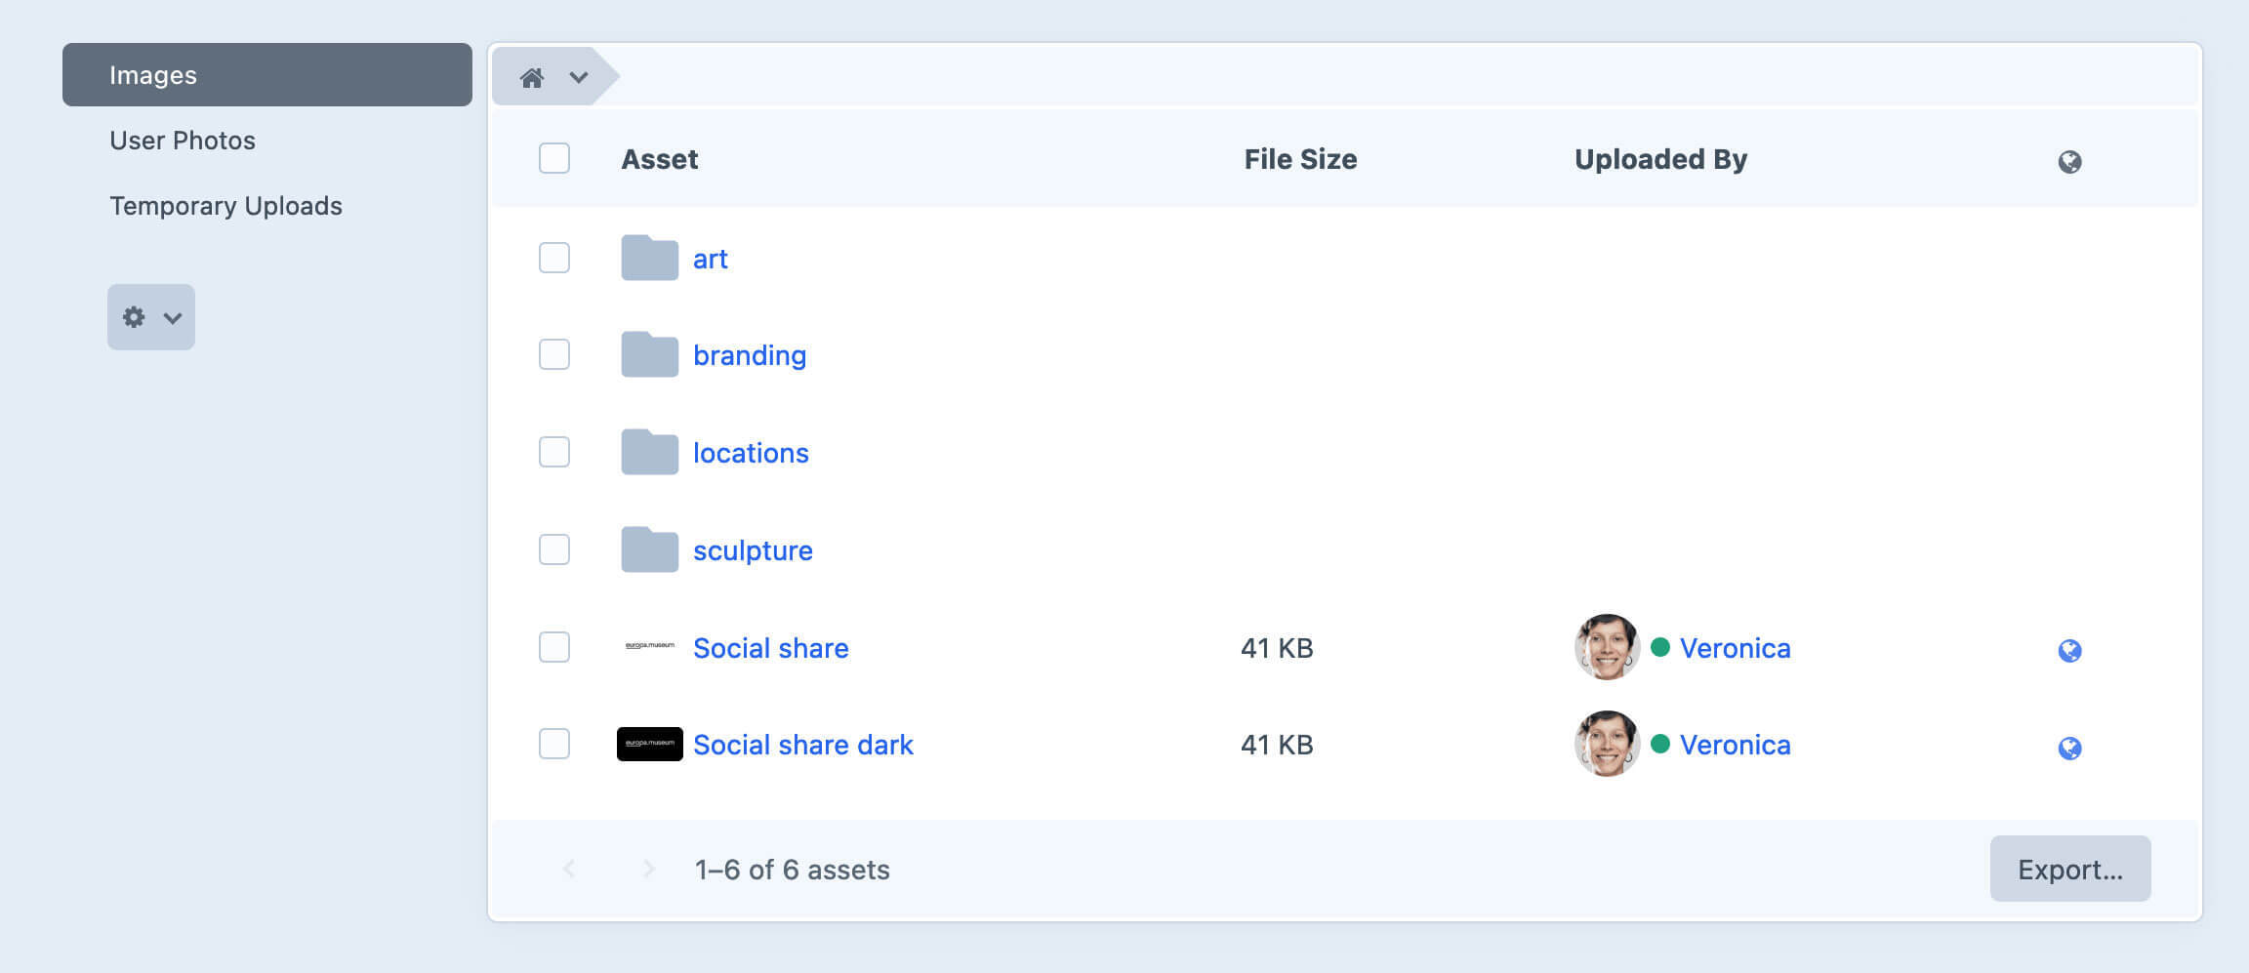Check the art folder checkbox

tap(554, 258)
